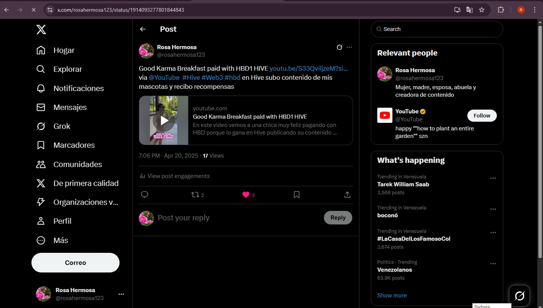
Task: Open Explorar in sidebar
Action: 59,69
